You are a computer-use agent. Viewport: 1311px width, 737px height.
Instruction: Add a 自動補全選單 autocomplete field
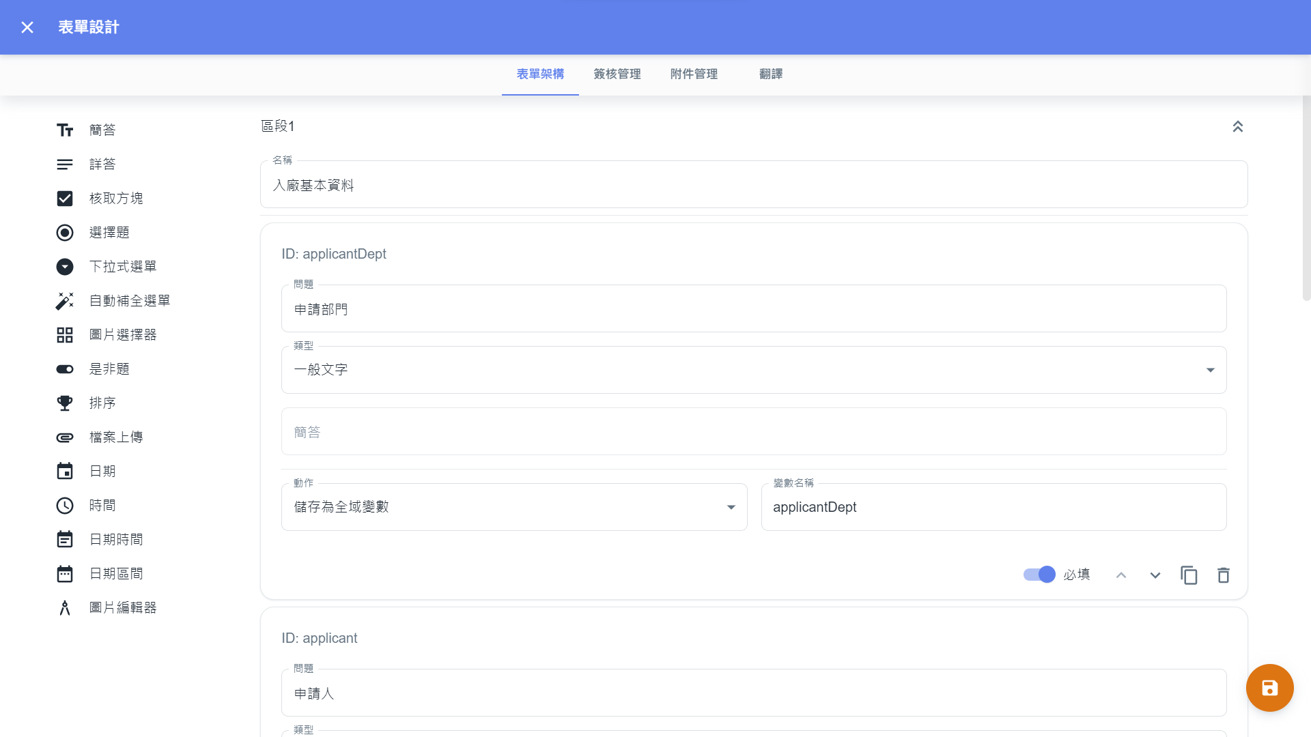click(x=129, y=300)
